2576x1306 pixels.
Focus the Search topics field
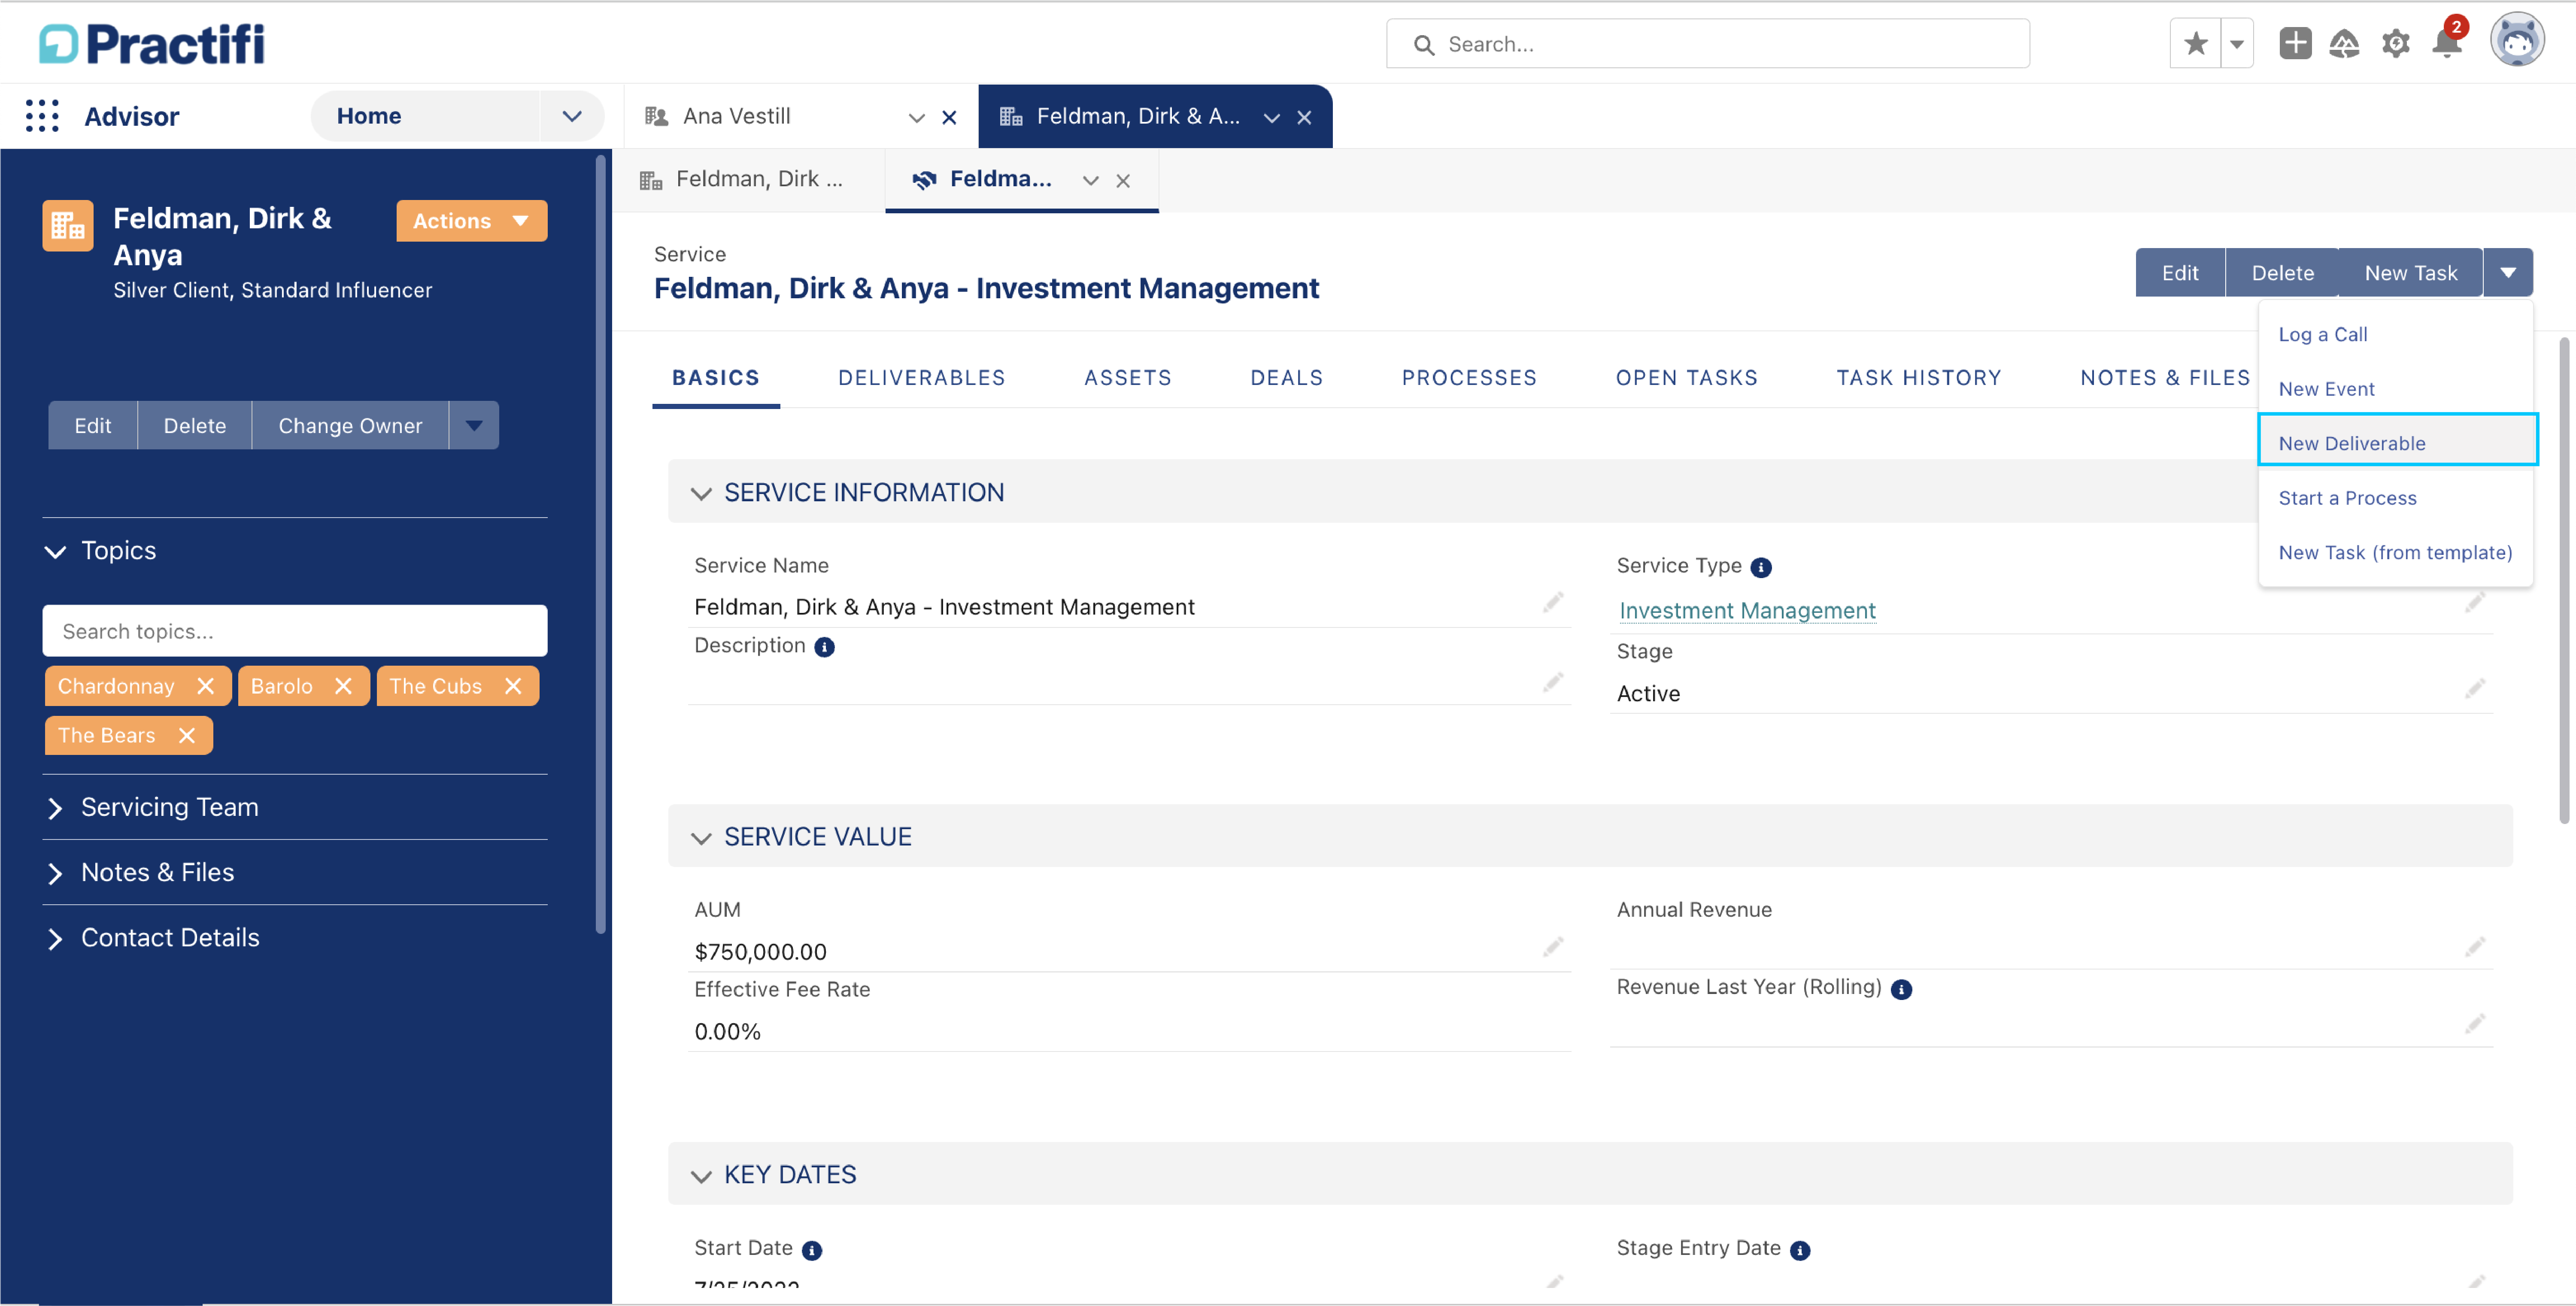[295, 631]
